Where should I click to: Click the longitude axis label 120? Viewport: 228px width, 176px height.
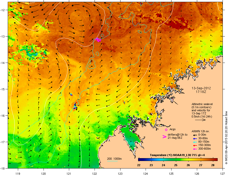click(x=44, y=173)
